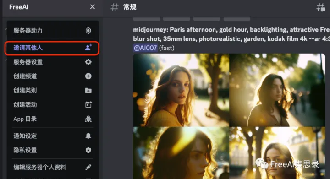330x179 pixels.
Task: Click the privacy shield icon
Action: 88,150
